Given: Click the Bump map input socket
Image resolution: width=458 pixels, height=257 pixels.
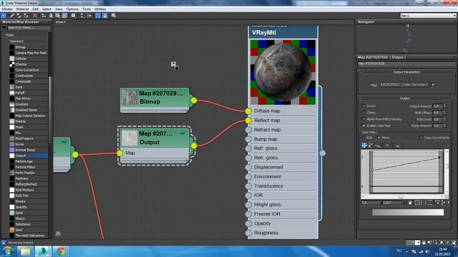Looking at the screenshot, I should point(248,139).
